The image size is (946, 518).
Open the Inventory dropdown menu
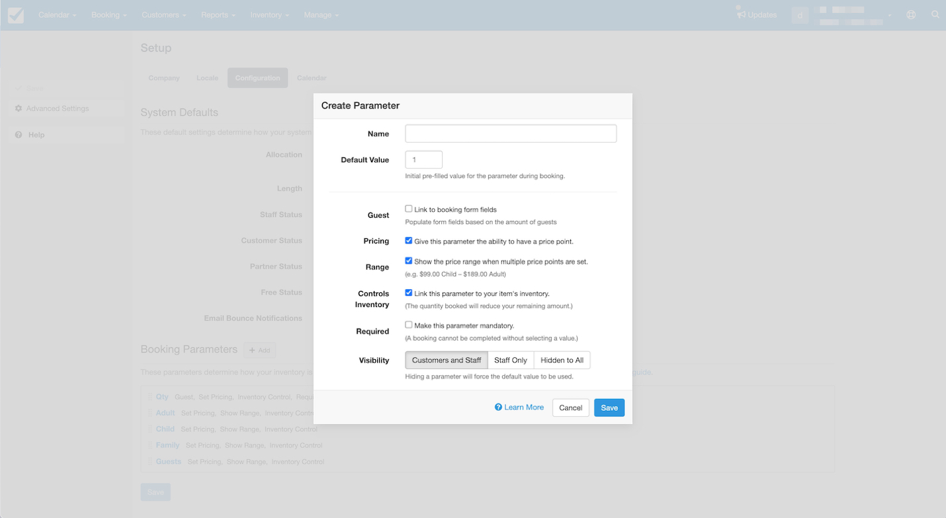pos(270,15)
